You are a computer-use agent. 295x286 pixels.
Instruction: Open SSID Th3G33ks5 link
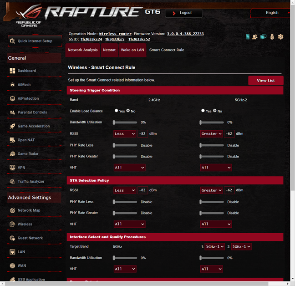tap(115, 39)
